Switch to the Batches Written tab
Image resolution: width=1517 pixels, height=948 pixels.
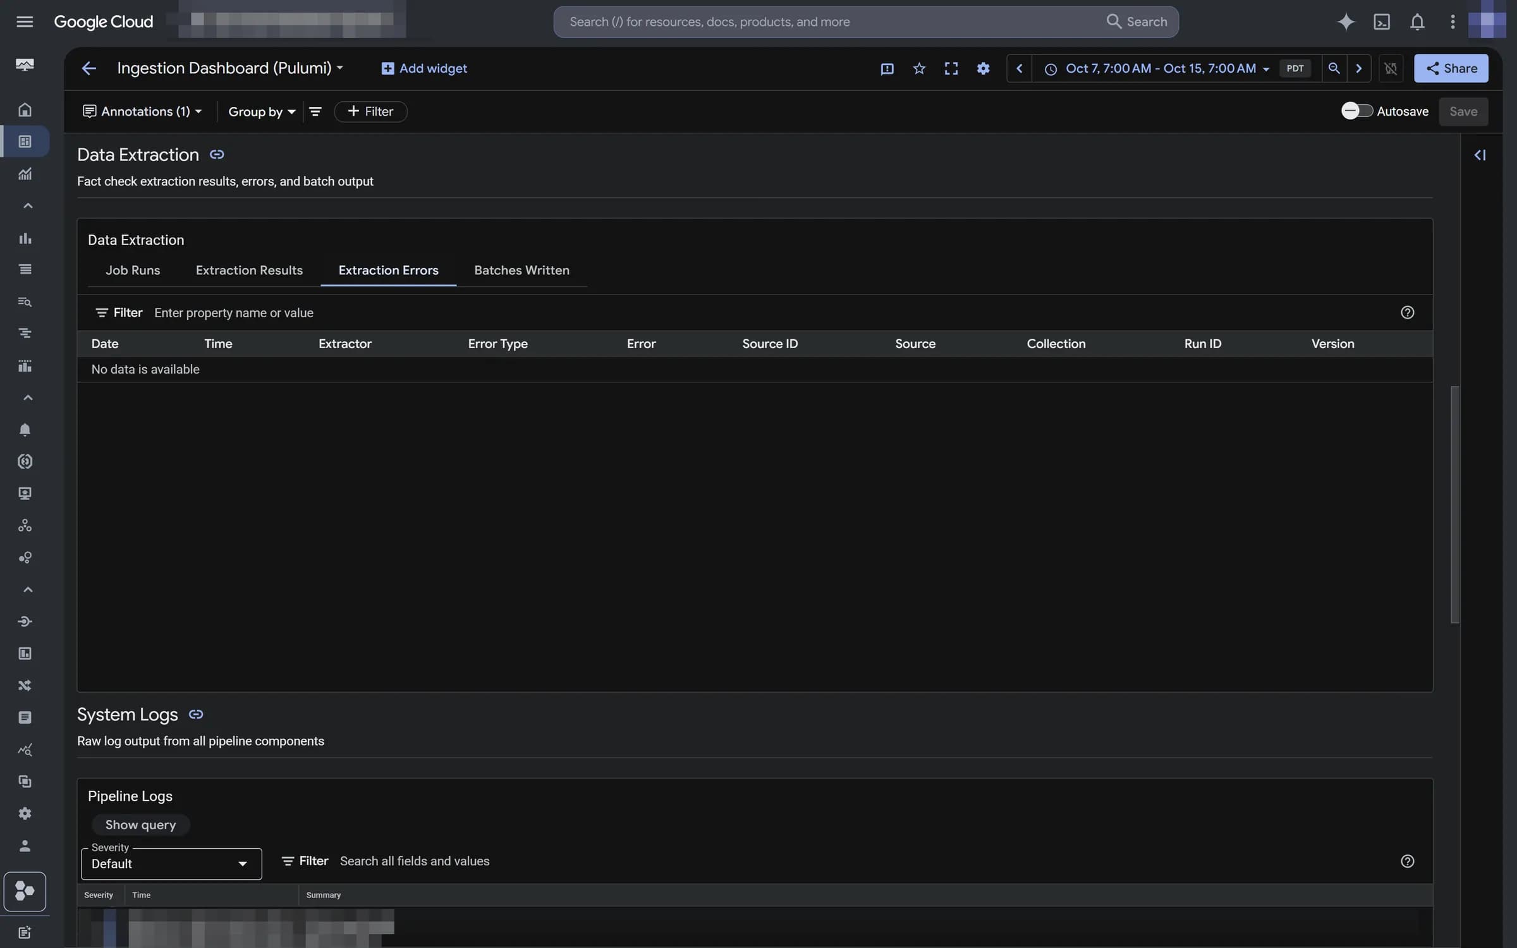[x=521, y=270]
